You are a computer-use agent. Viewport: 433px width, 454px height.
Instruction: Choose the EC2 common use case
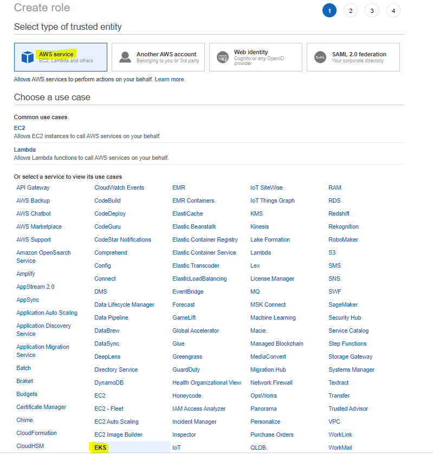tap(20, 128)
